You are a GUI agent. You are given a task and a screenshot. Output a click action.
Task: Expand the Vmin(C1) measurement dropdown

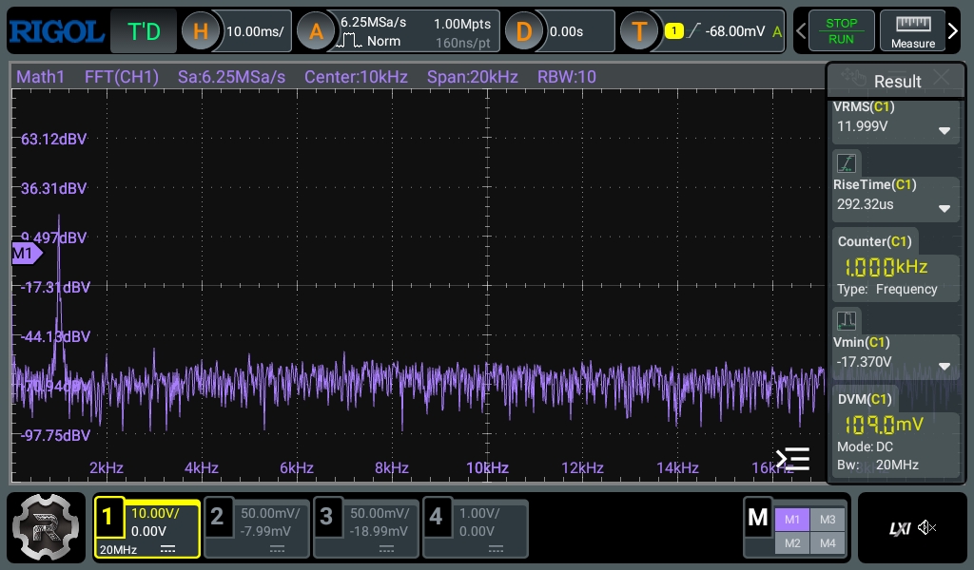click(945, 367)
